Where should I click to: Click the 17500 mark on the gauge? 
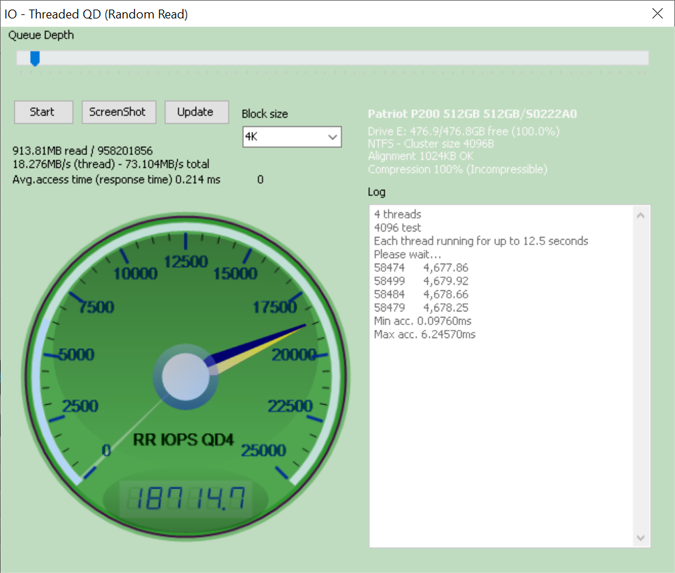275,307
